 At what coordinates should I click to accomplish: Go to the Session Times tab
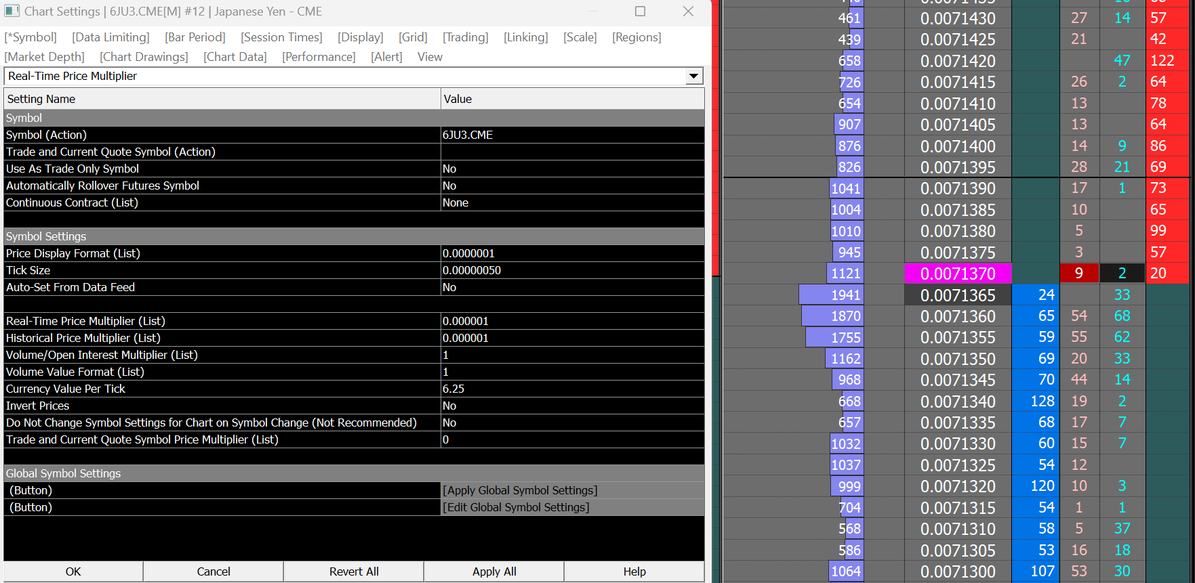pos(281,37)
